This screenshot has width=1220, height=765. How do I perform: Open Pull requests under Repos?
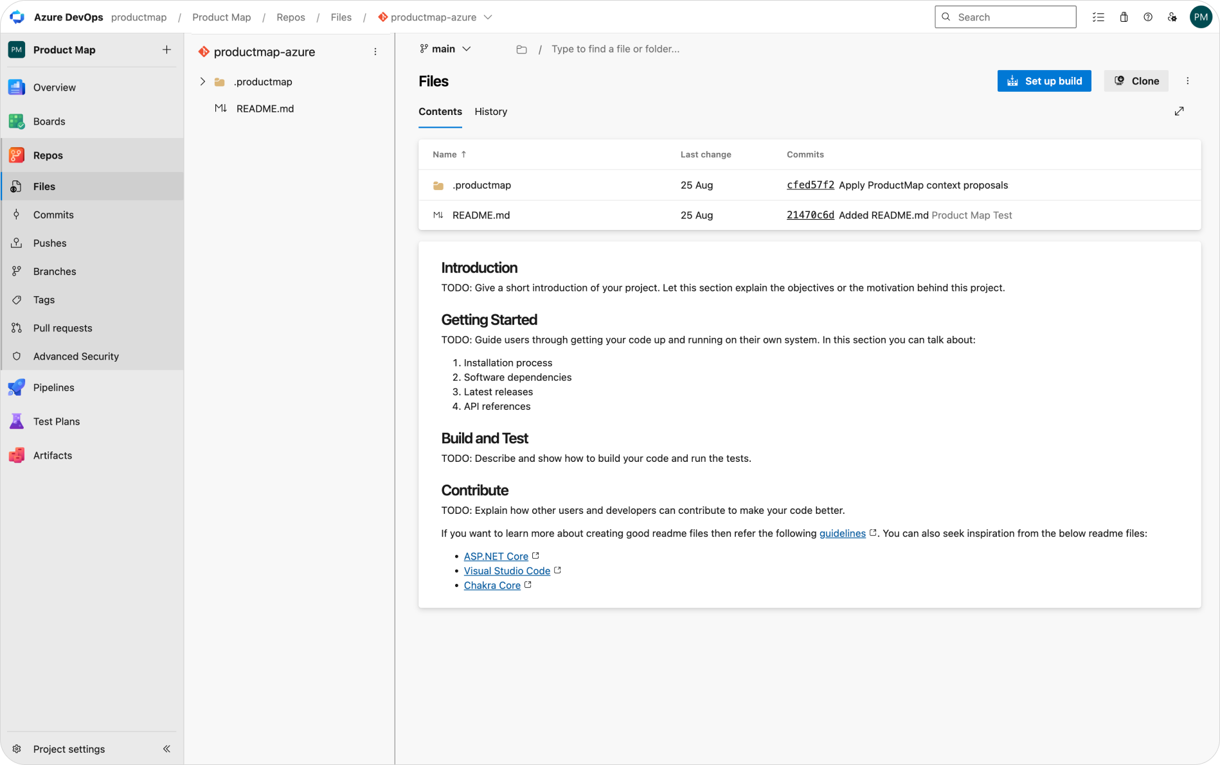pos(92,328)
